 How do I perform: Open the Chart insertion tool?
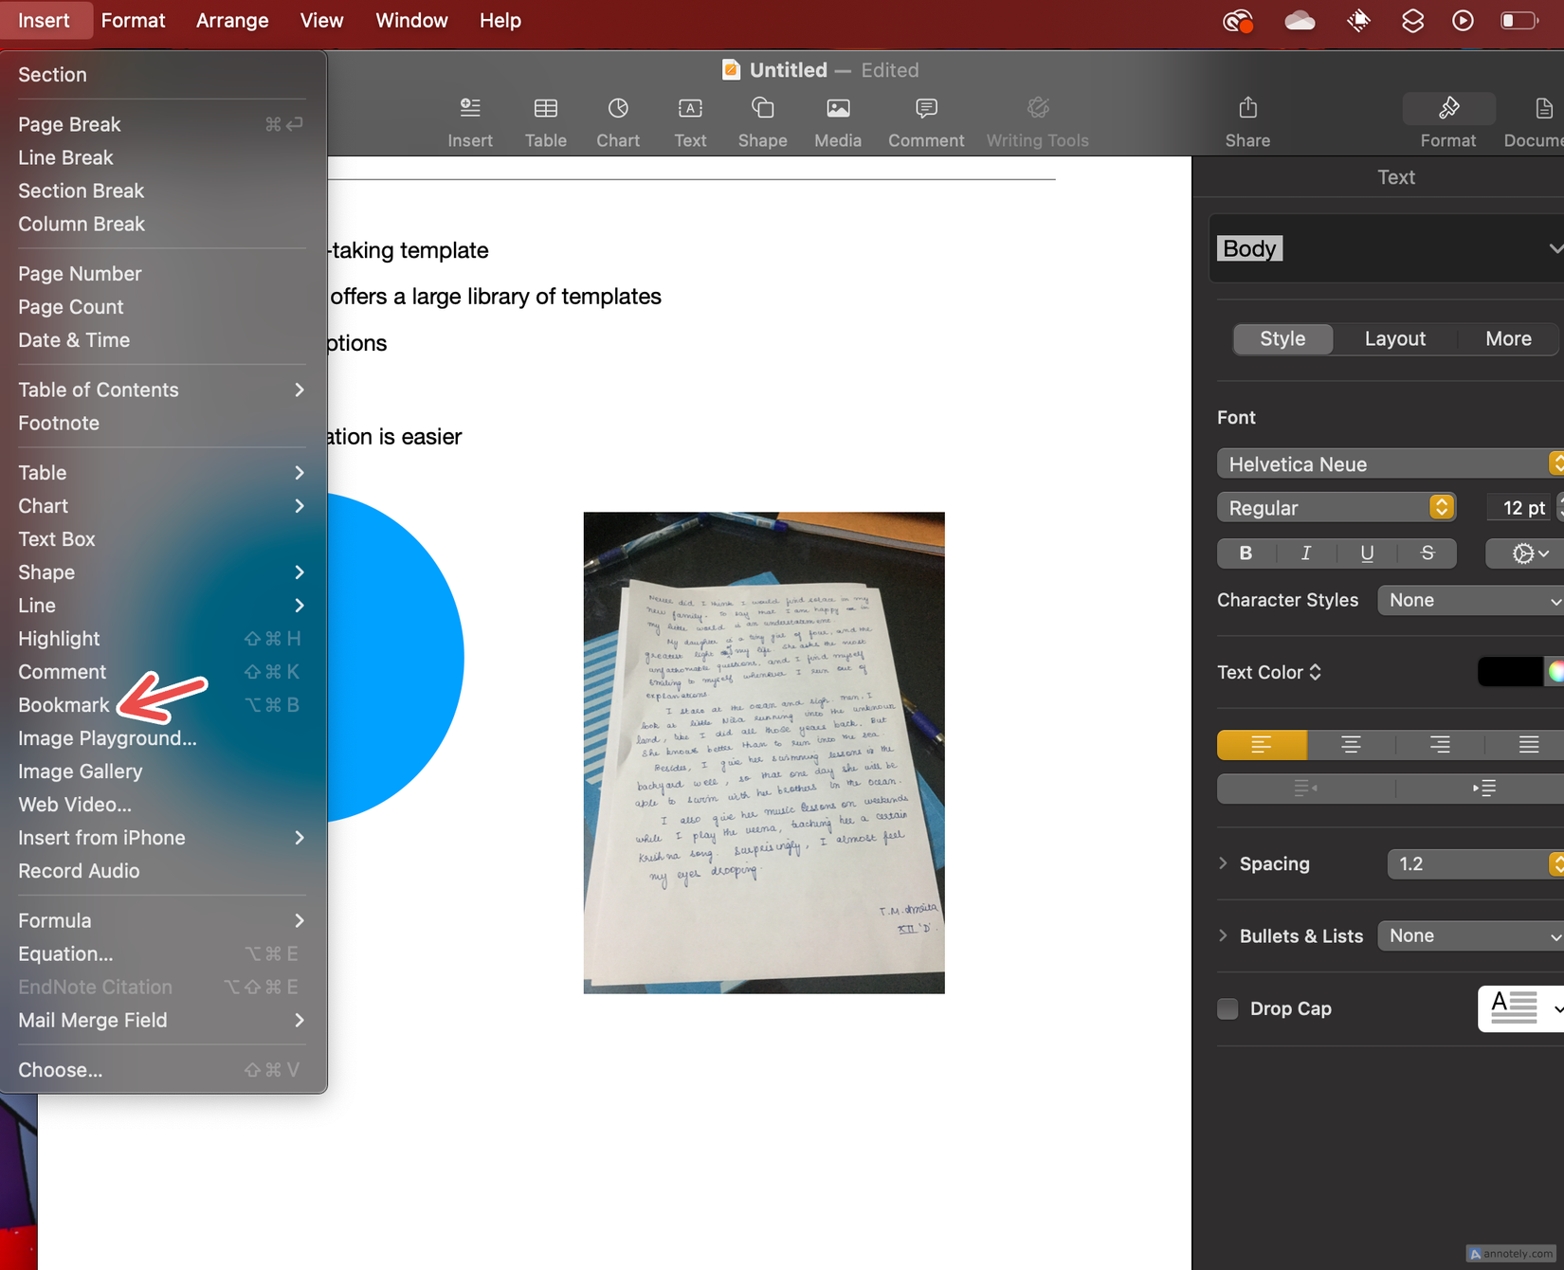pyautogui.click(x=617, y=118)
